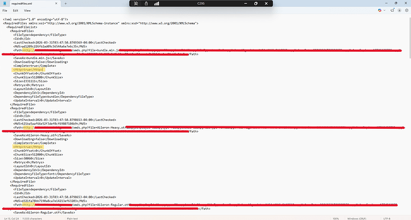
Task: Click the Md5 line starting d321fa78
Action: (x=50, y=201)
